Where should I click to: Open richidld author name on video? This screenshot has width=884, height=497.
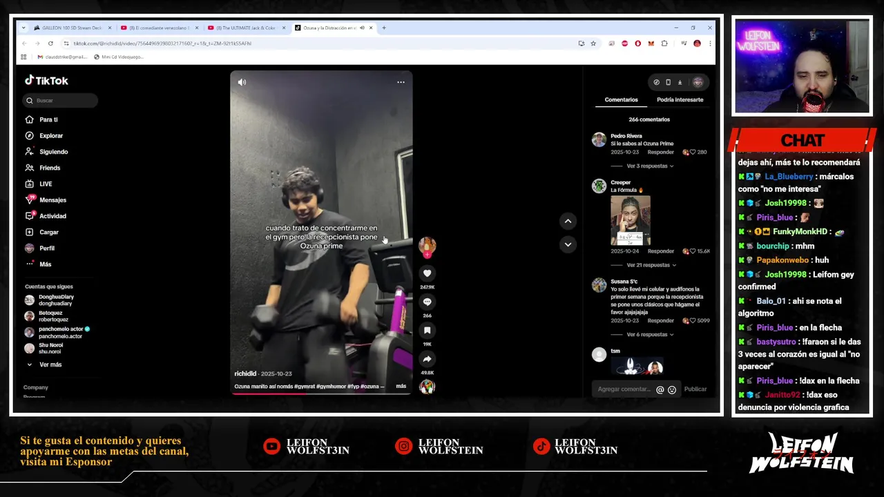click(x=245, y=373)
